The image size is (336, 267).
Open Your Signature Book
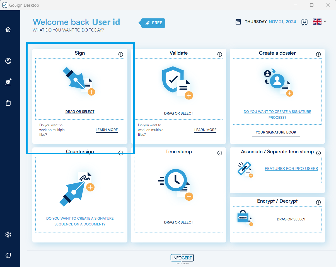tap(276, 132)
